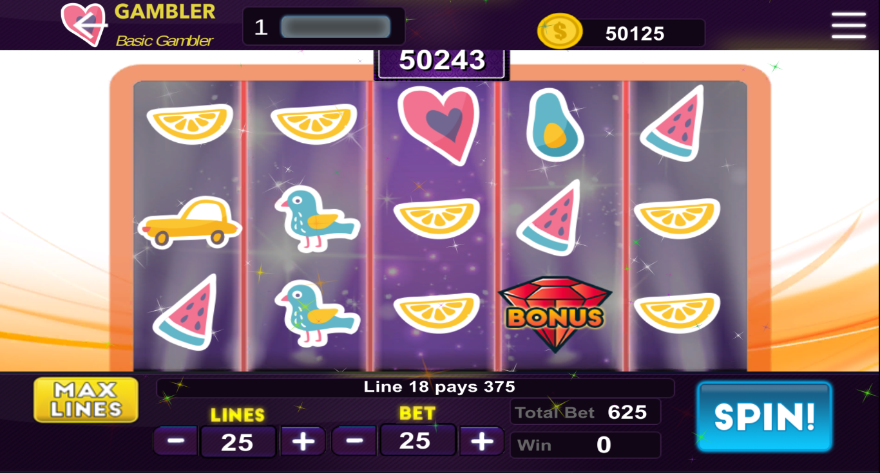The height and width of the screenshot is (473, 880).
Task: Click the Total Bet 625 display
Action: pyautogui.click(x=585, y=412)
